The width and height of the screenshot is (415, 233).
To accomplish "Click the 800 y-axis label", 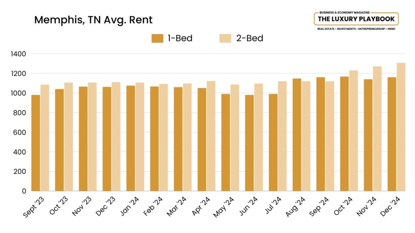I will click(20, 113).
